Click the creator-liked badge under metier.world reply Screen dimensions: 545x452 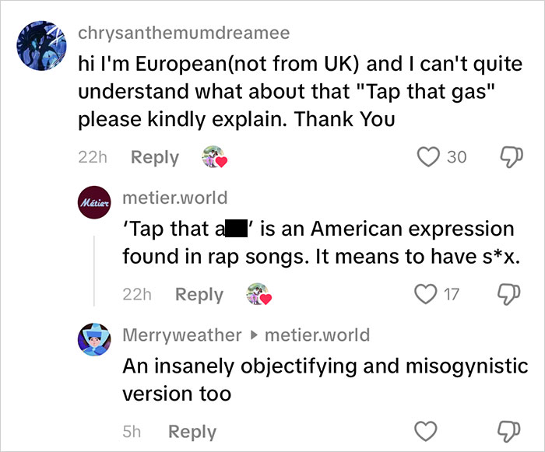point(258,296)
